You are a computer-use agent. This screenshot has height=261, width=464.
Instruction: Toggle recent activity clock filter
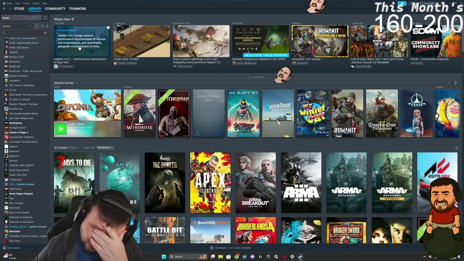coord(42,26)
